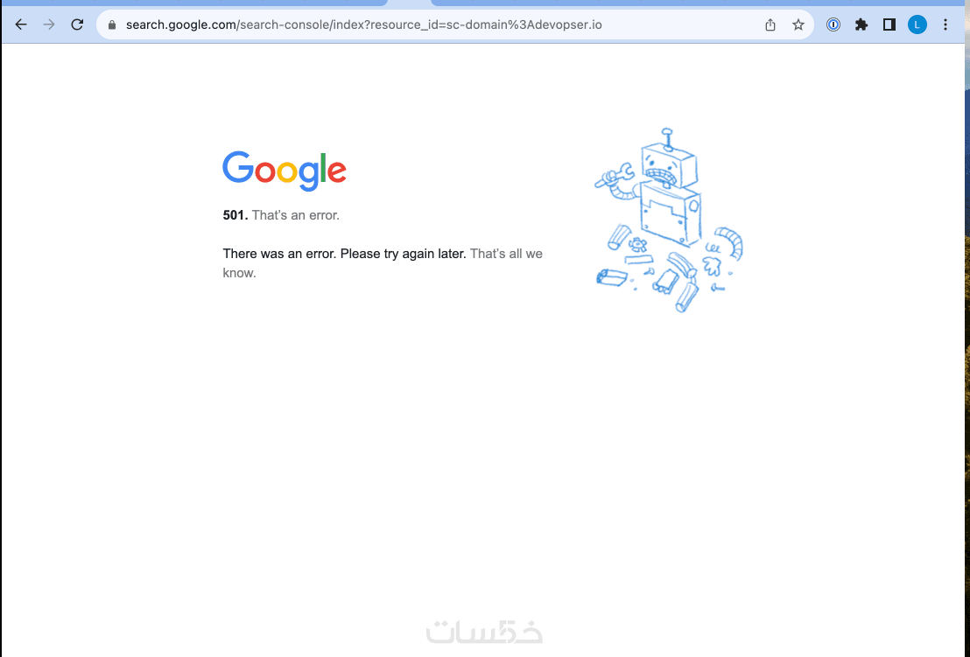
Task: Click the forward navigation arrow
Action: (49, 24)
